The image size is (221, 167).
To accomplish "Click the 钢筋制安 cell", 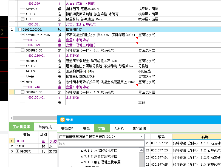I will 154,71.
